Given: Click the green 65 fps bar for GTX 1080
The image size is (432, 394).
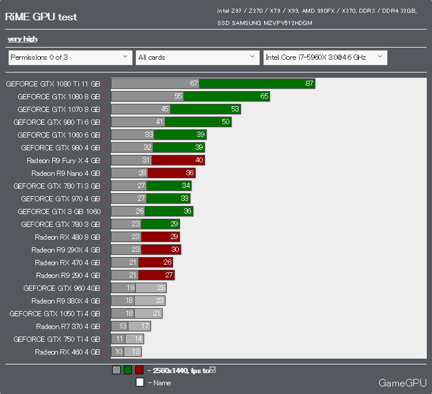Looking at the screenshot, I should point(226,96).
